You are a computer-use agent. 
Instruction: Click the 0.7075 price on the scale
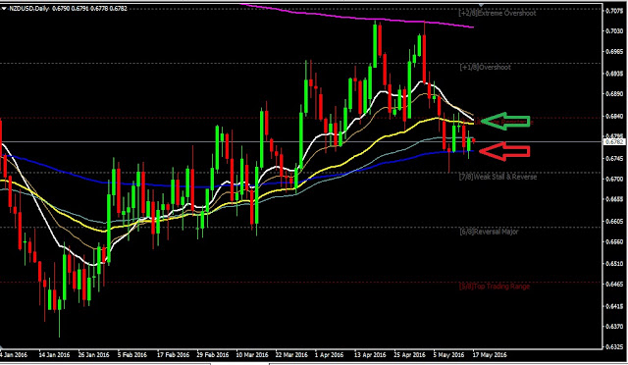(614, 11)
